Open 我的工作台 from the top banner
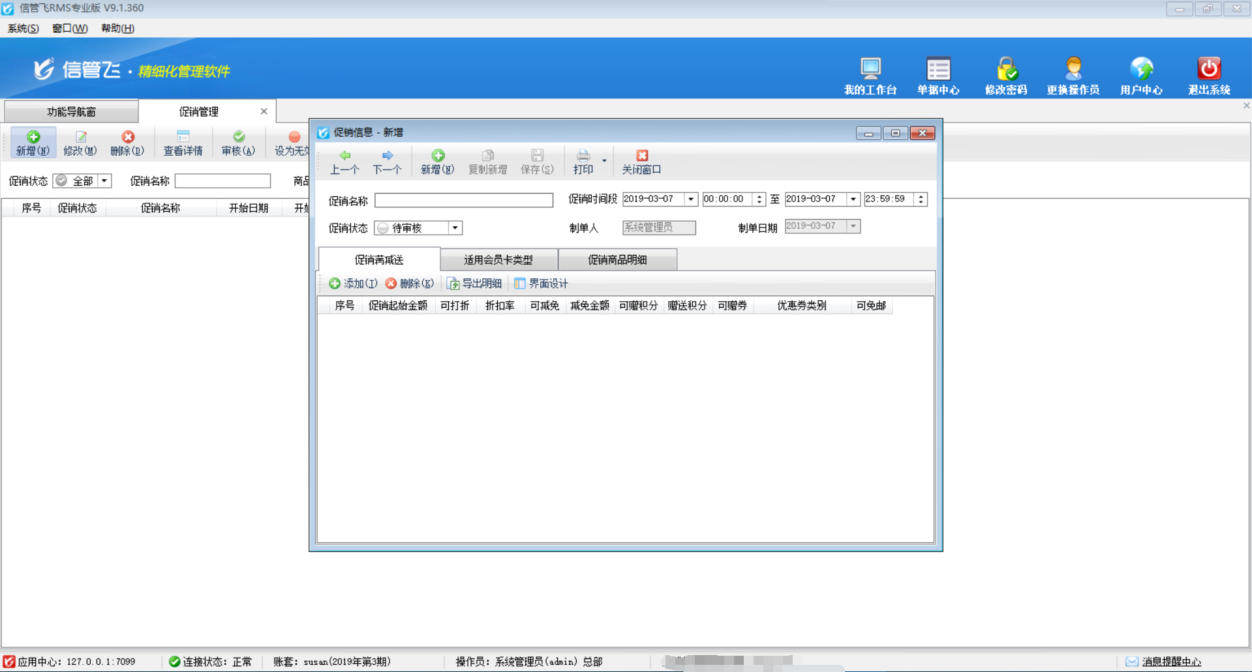The image size is (1252, 672). point(870,73)
